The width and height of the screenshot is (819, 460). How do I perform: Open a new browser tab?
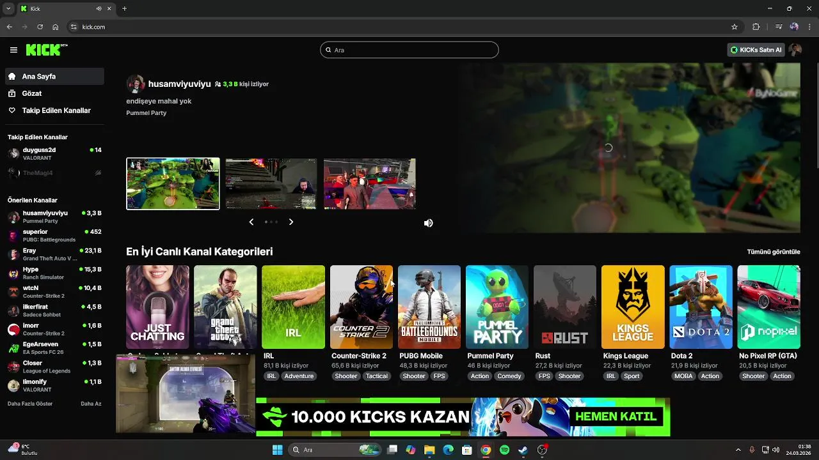click(124, 8)
